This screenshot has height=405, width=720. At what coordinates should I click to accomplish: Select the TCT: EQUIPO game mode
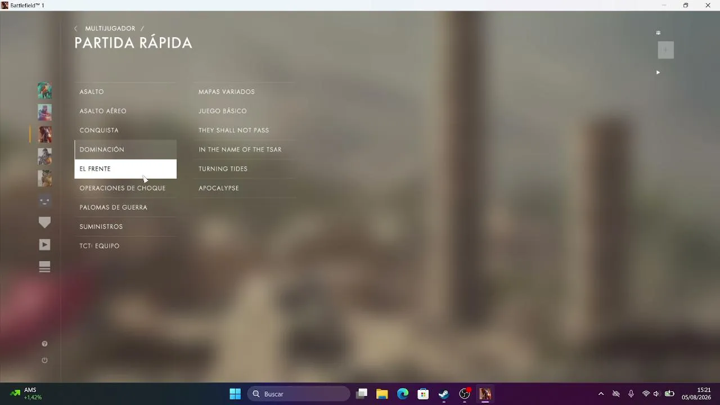[125, 246]
